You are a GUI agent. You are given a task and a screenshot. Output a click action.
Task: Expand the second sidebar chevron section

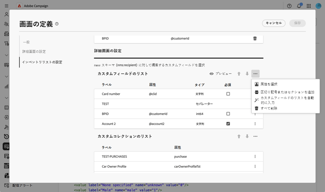(6, 77)
